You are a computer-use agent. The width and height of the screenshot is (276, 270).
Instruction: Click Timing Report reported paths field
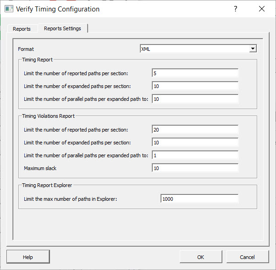(195, 73)
